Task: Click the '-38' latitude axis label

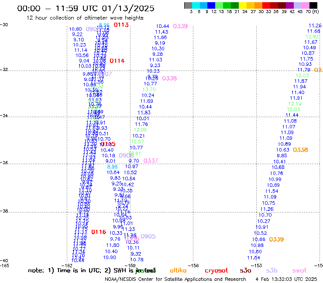Action: coord(4,211)
